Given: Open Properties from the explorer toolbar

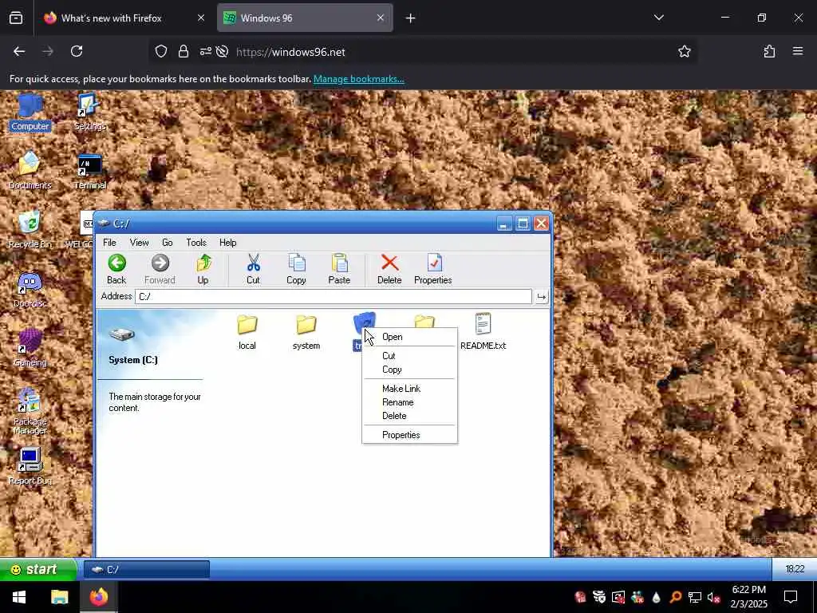Looking at the screenshot, I should (x=433, y=269).
